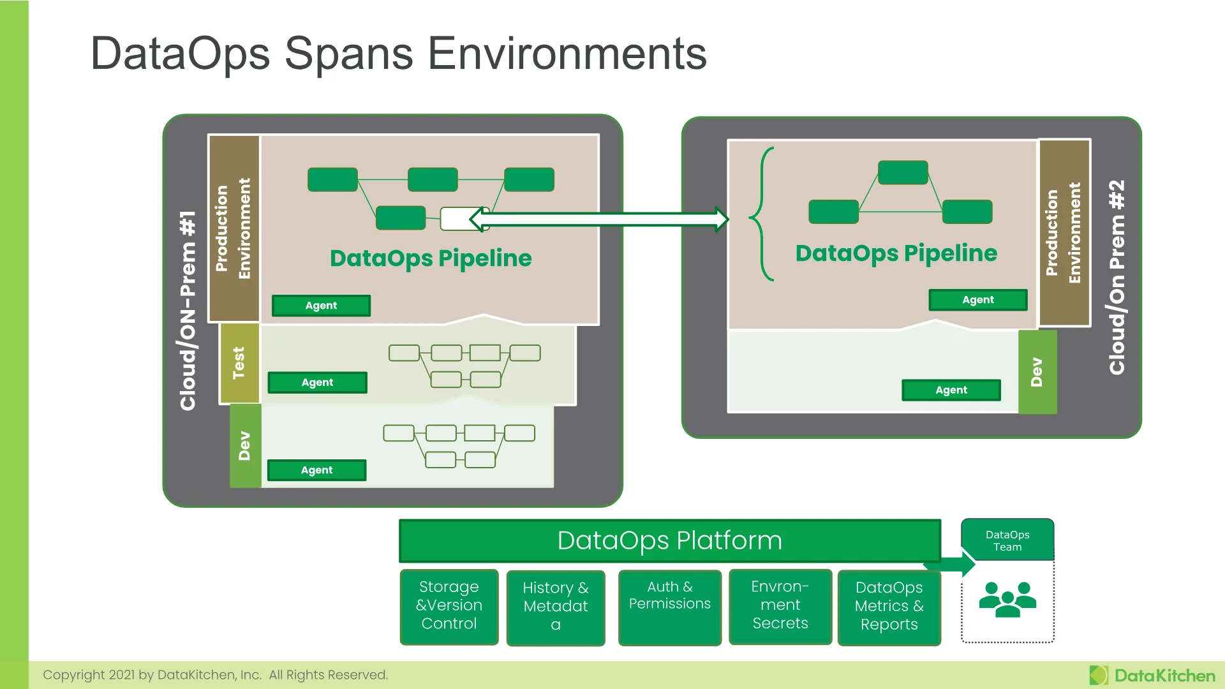
Task: Select the DataOps Platform banner
Action: tap(670, 541)
